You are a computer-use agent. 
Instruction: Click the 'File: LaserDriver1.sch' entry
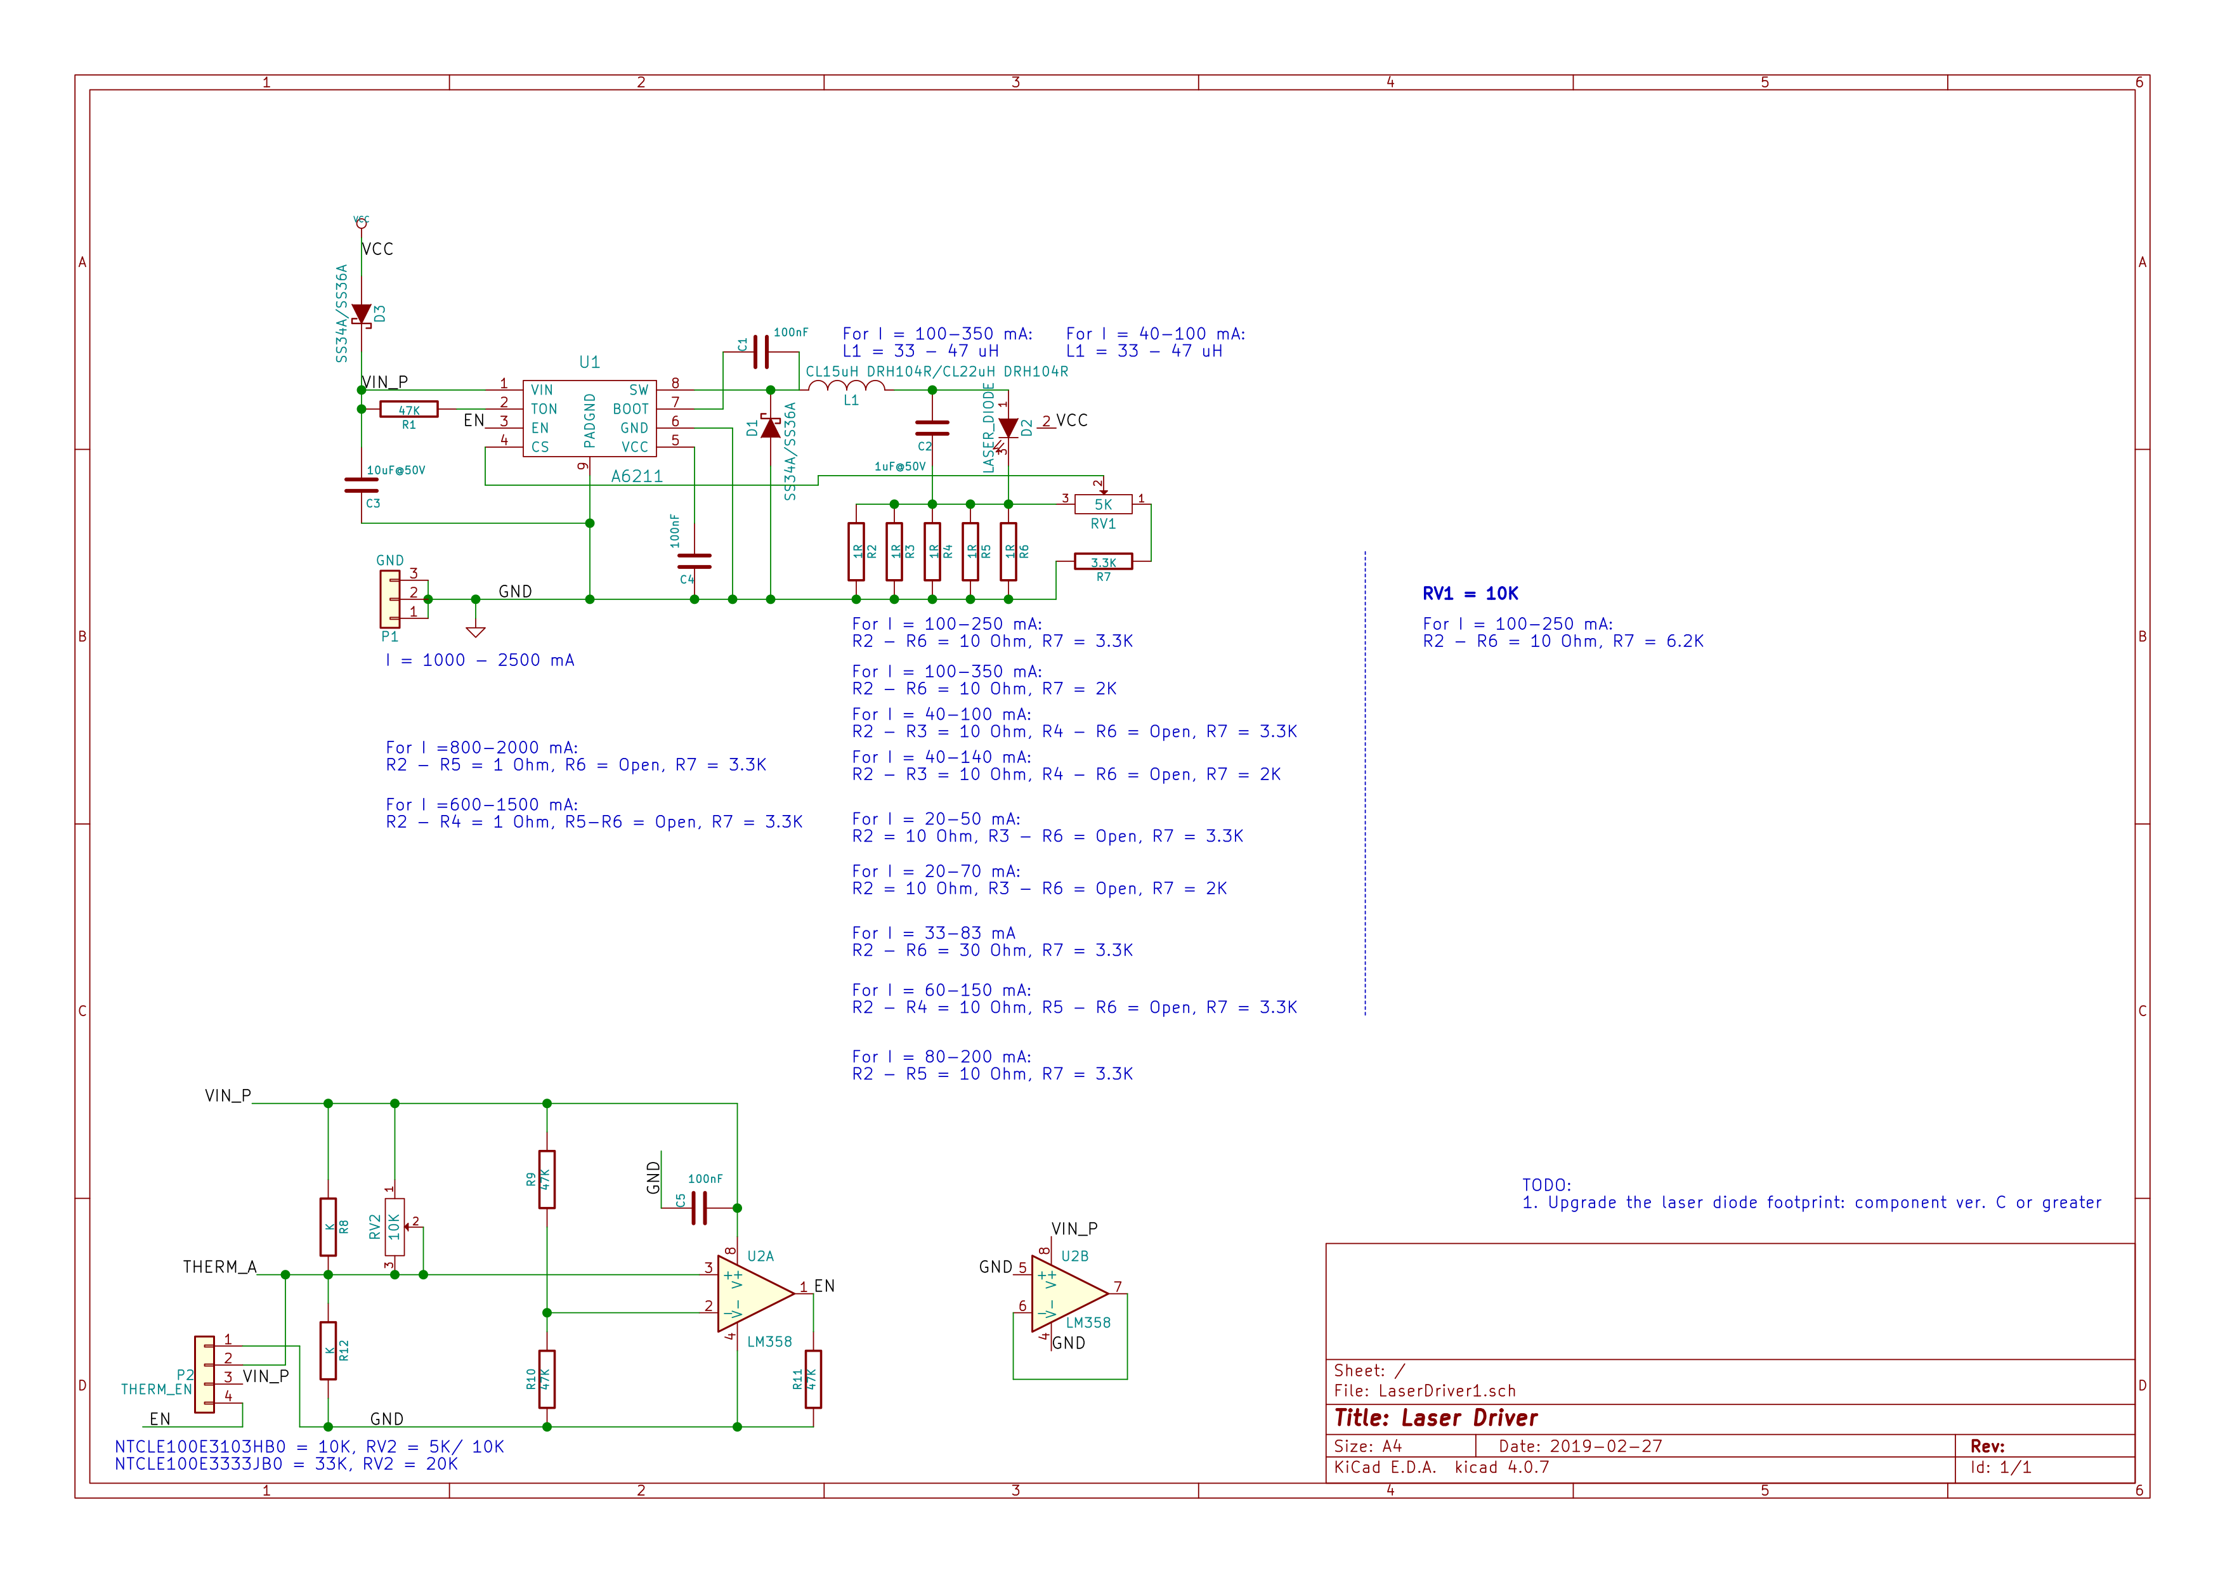pyautogui.click(x=1425, y=1391)
